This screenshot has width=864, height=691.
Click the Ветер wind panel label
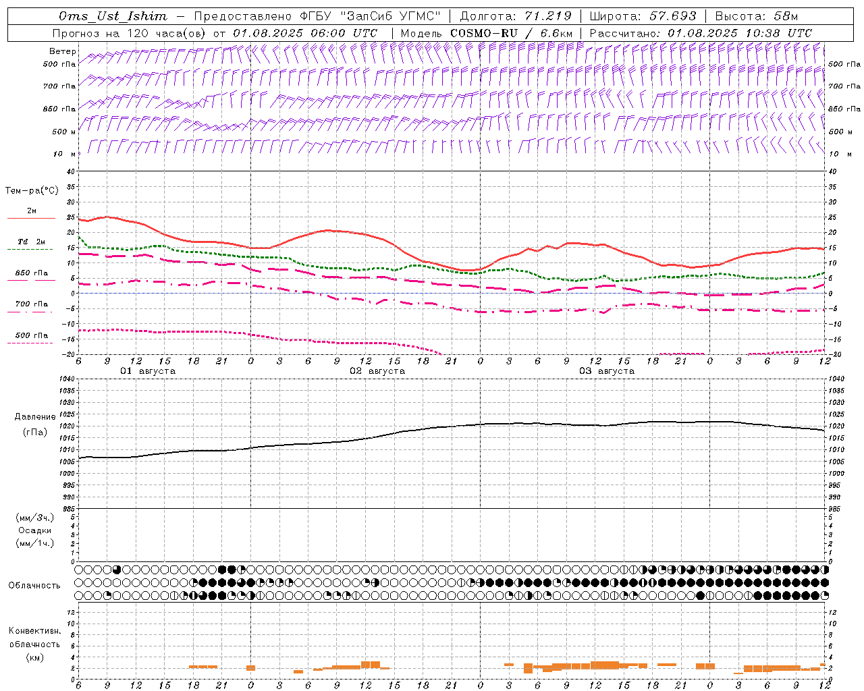point(62,51)
